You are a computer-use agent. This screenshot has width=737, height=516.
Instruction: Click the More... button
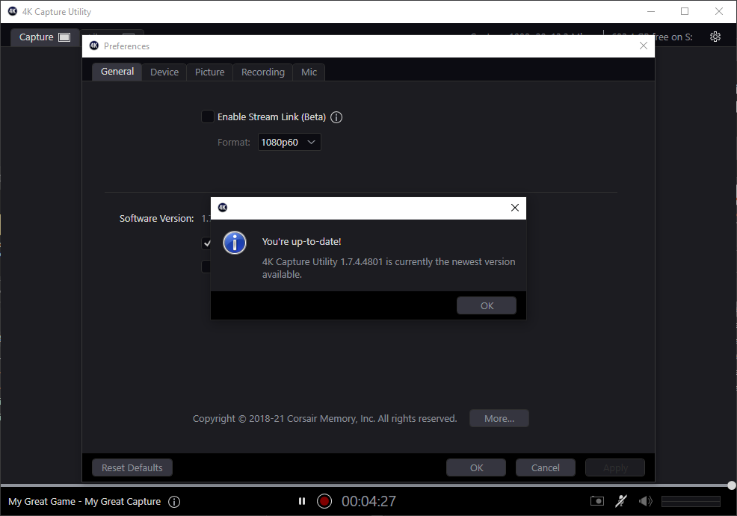coord(499,418)
